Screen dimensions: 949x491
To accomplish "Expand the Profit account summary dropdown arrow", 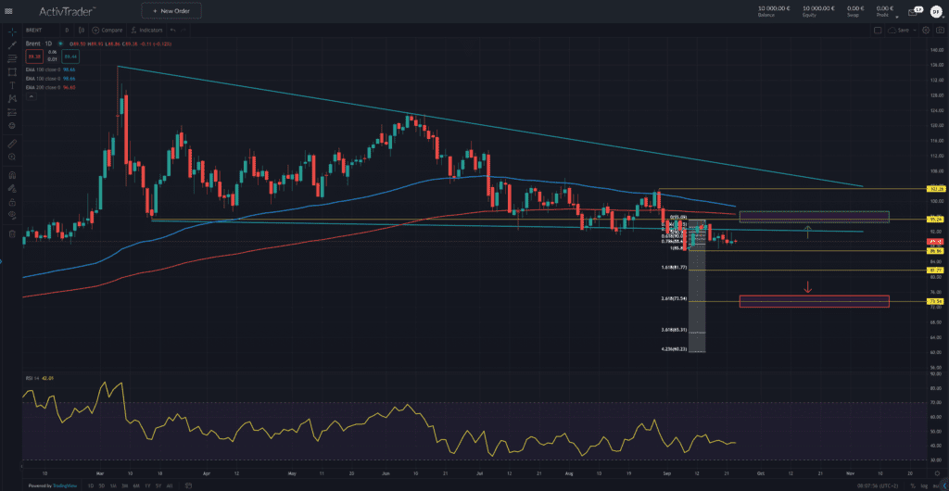I will click(896, 18).
